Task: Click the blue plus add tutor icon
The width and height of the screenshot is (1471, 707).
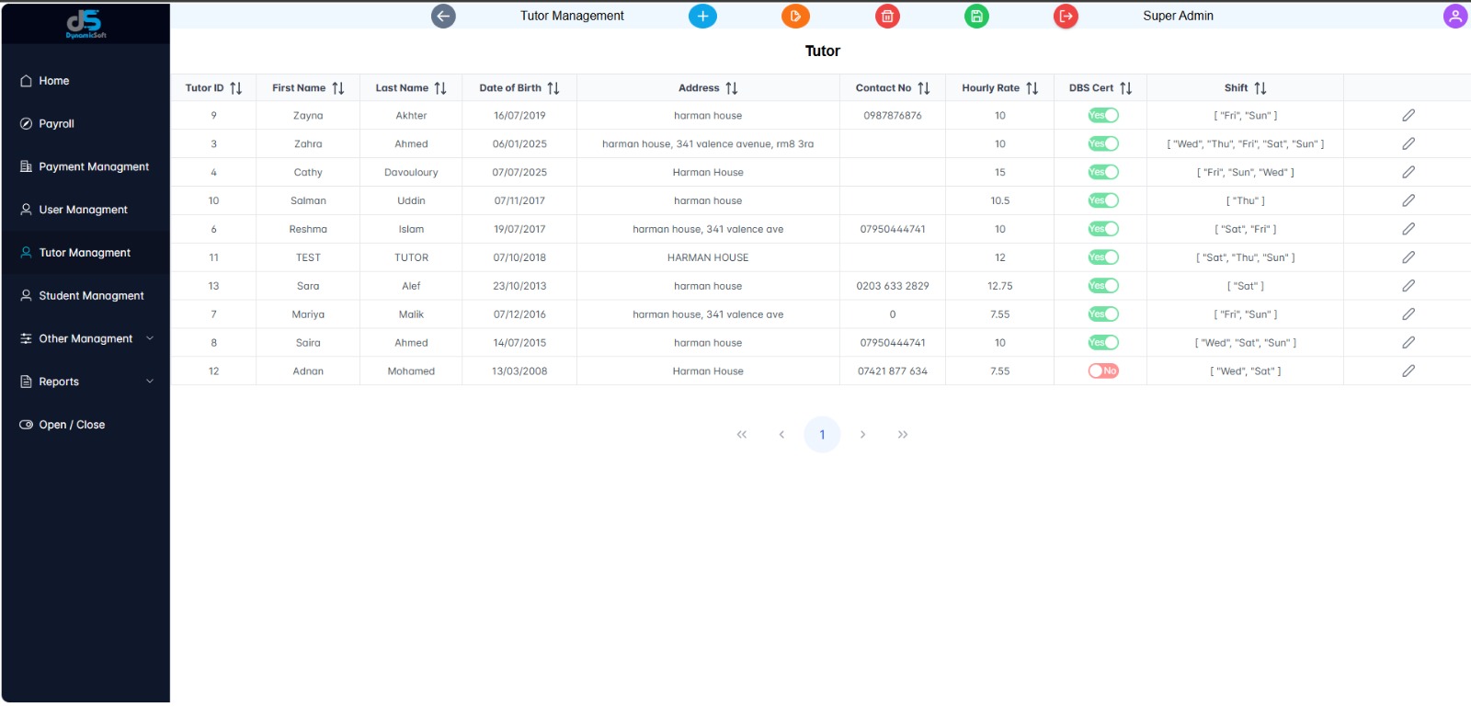Action: coord(702,16)
